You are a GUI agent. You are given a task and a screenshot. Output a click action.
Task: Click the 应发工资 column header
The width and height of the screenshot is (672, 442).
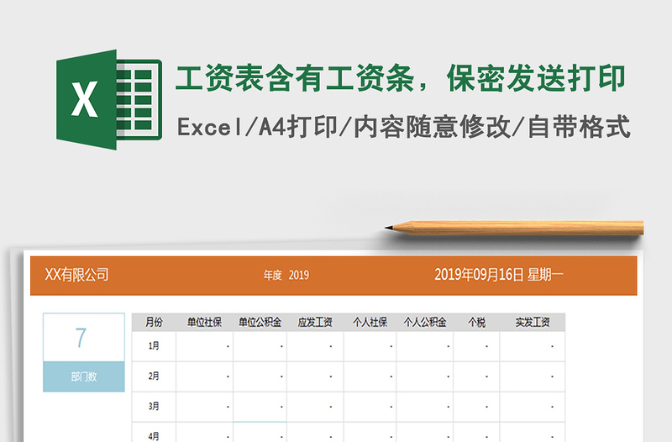316,323
